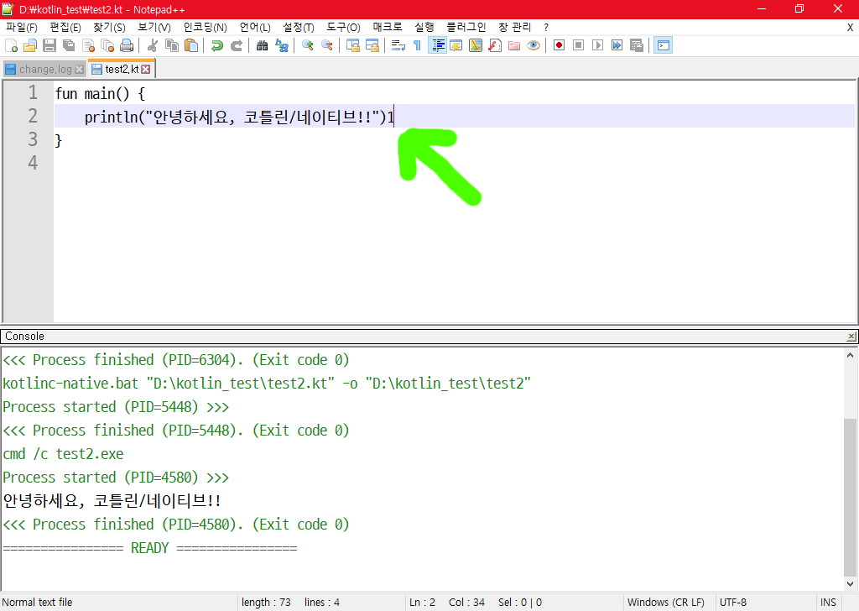Viewport: 859px width, 611px height.
Task: Click the Close All toolbar icon
Action: pyautogui.click(x=107, y=45)
